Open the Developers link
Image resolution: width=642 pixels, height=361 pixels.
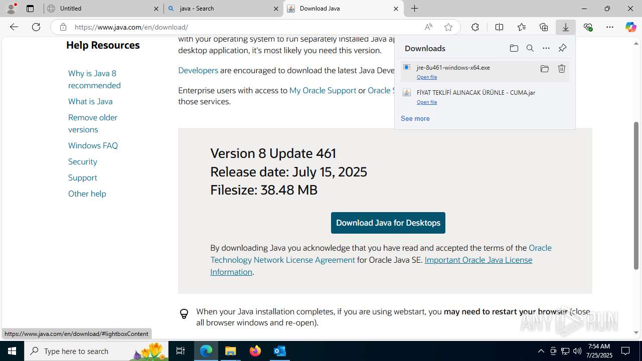[x=198, y=70]
